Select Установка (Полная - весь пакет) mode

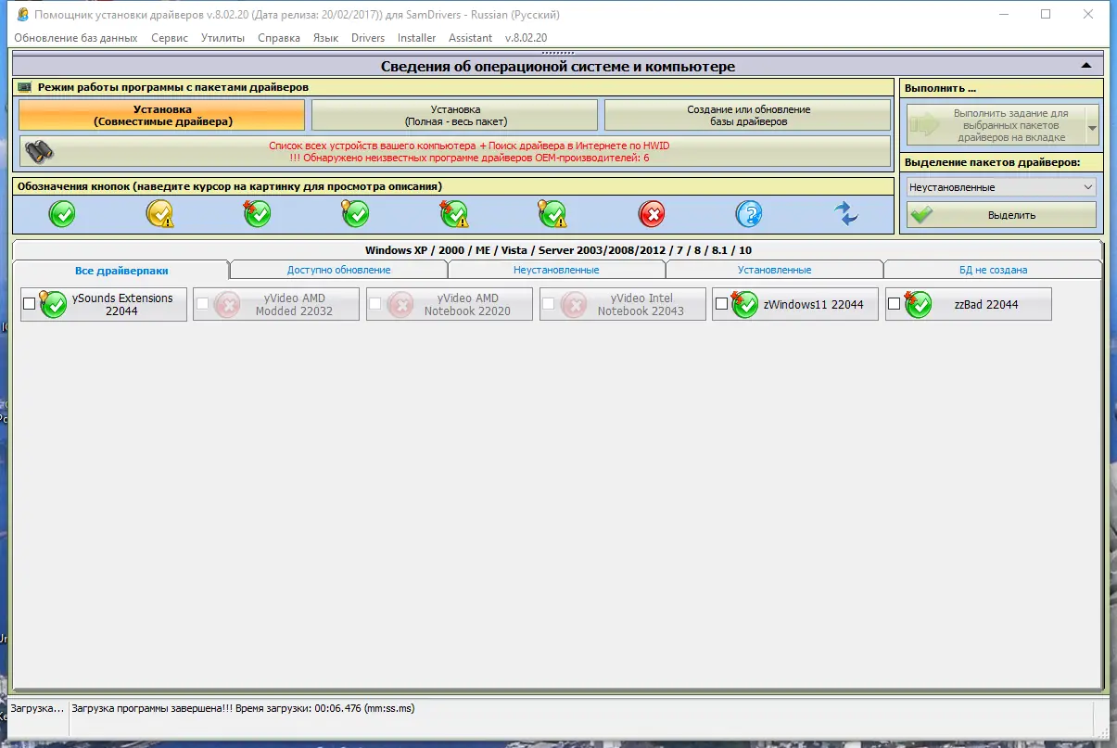[455, 115]
